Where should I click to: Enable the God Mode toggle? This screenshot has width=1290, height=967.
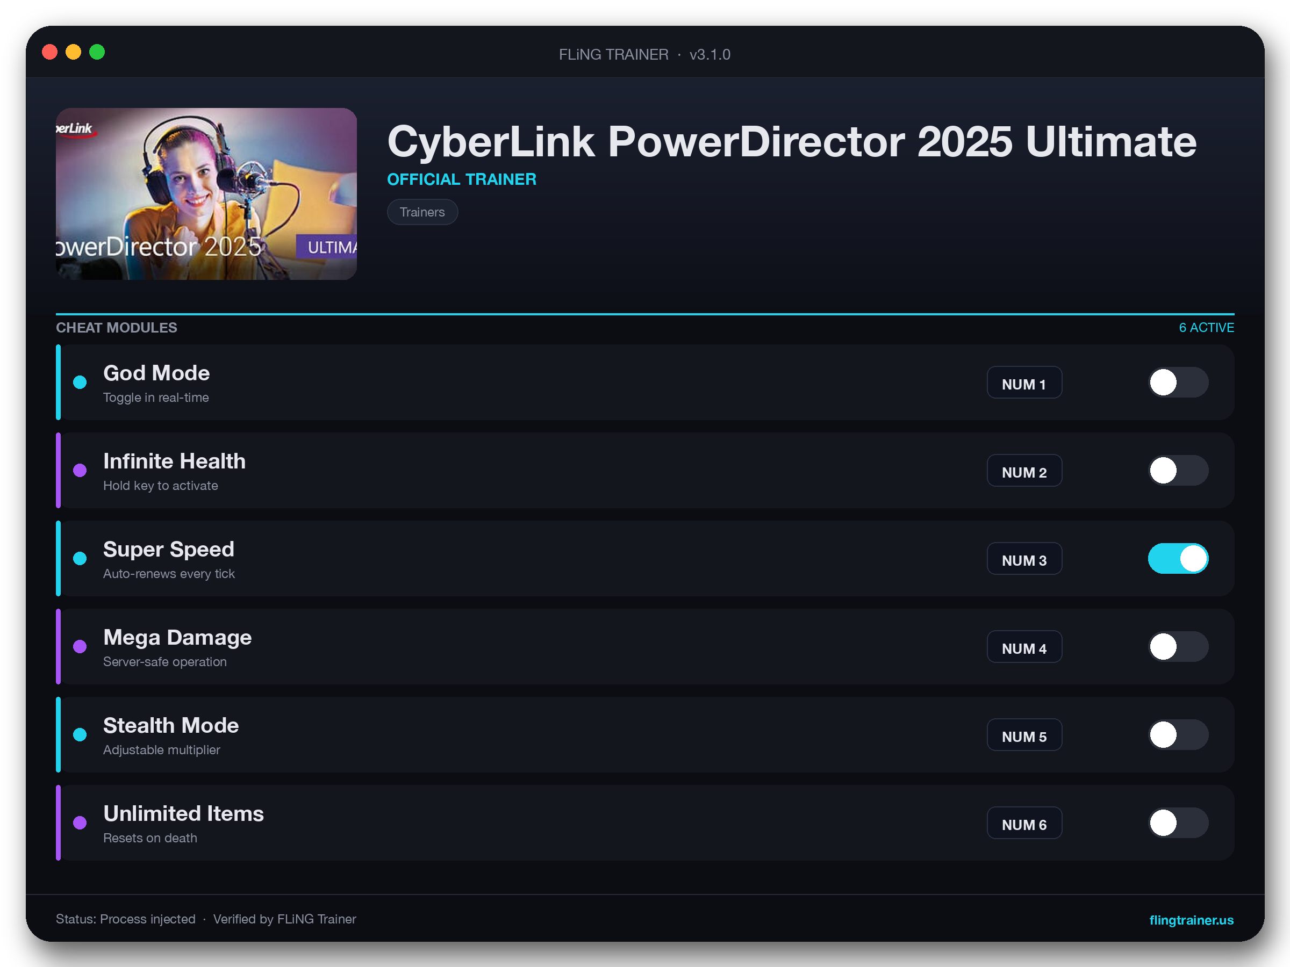point(1178,383)
